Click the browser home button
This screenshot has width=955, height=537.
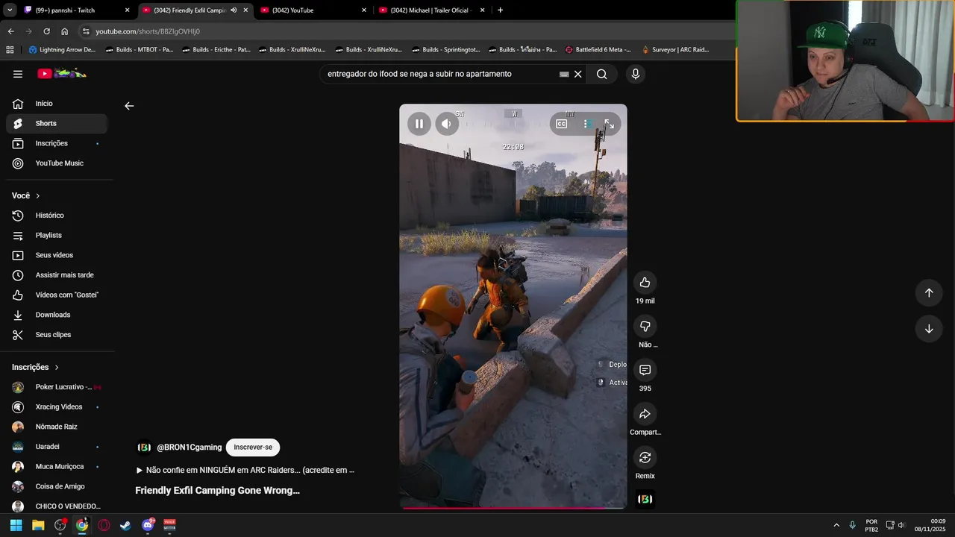pos(64,31)
